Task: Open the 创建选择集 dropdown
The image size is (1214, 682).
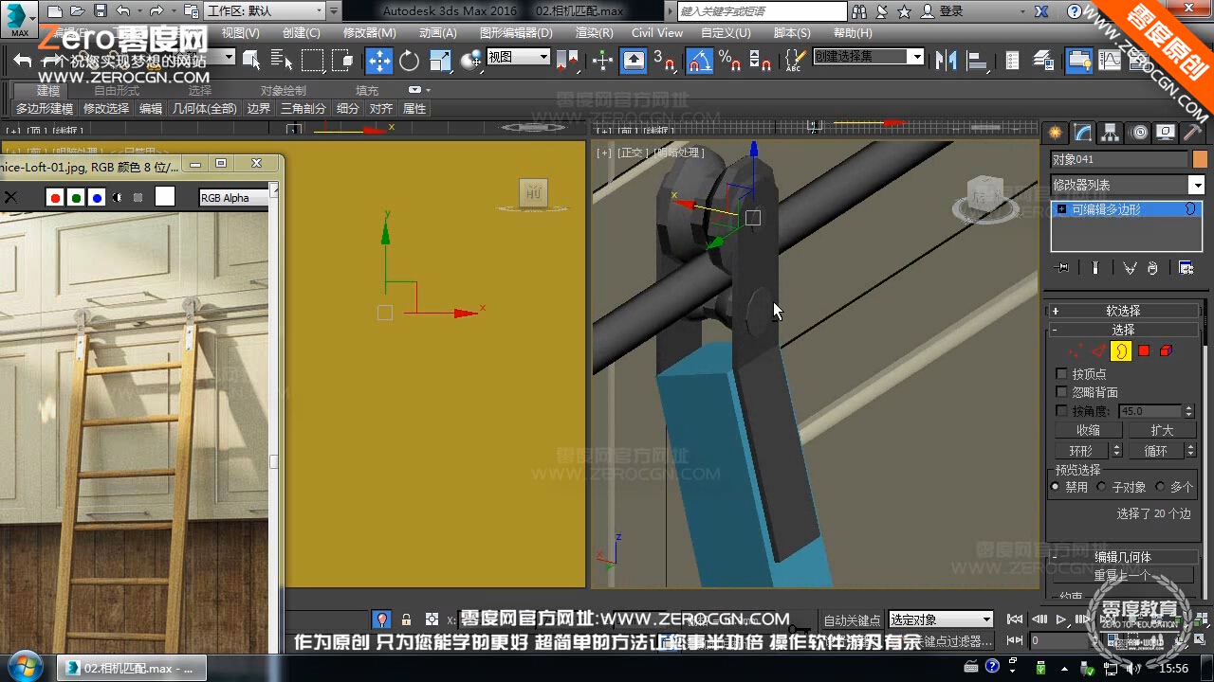Action: [868, 57]
